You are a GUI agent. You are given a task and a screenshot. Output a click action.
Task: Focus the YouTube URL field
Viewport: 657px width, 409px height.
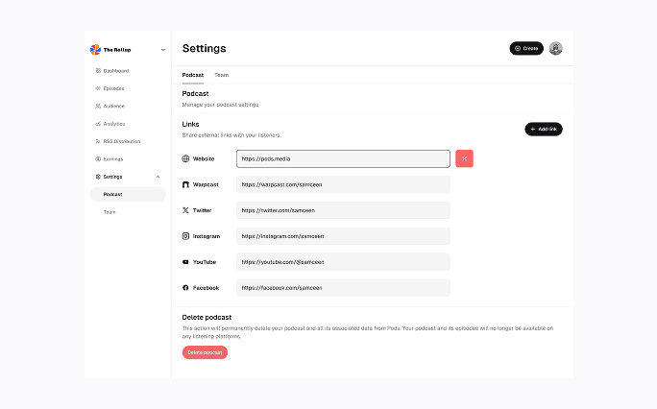coord(343,262)
